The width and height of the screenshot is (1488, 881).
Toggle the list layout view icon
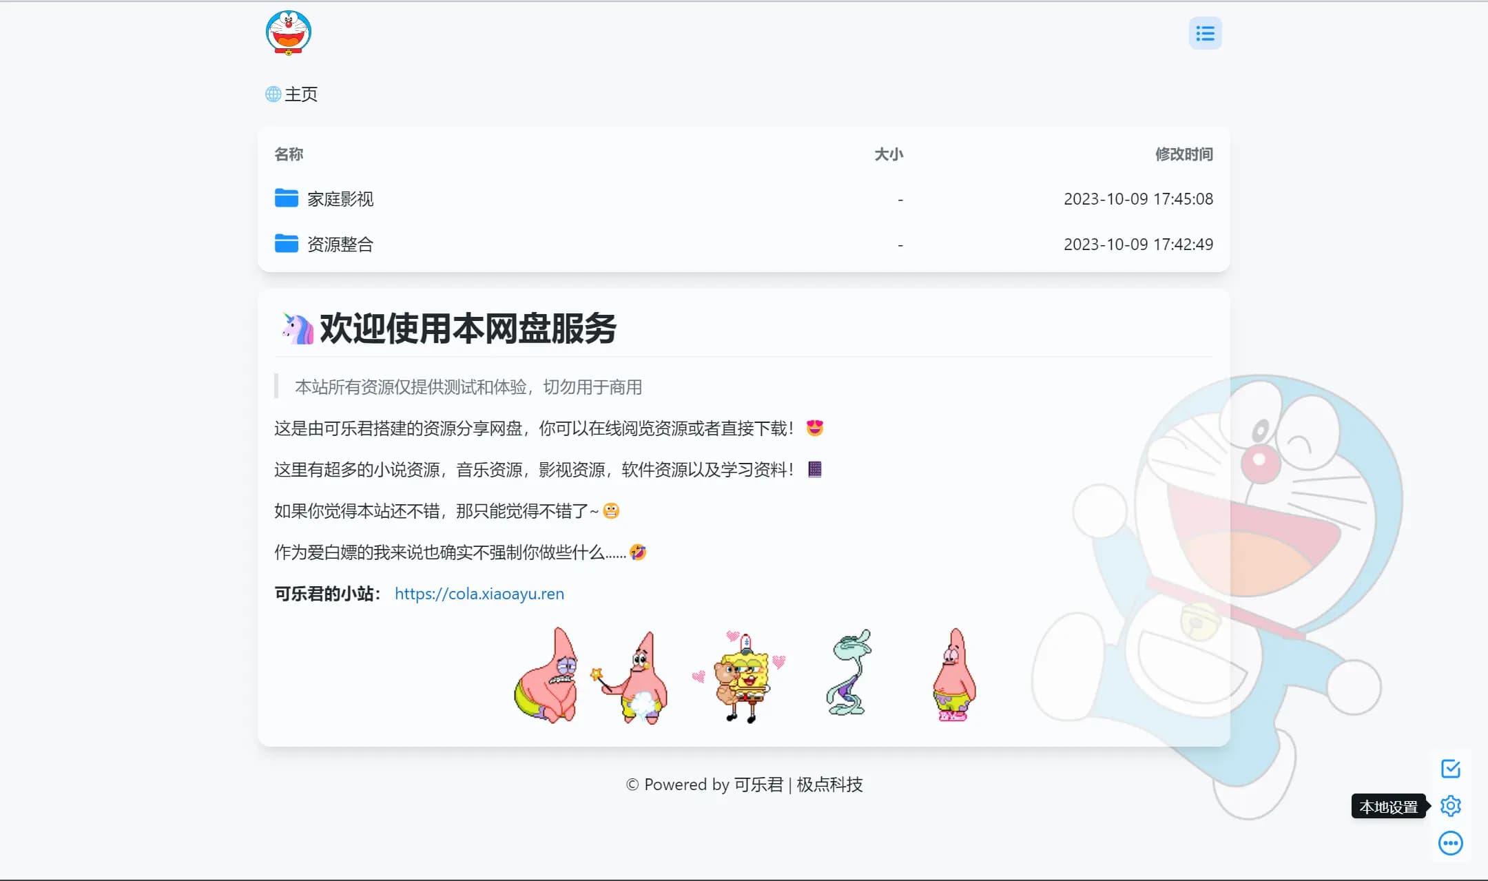[x=1205, y=33]
